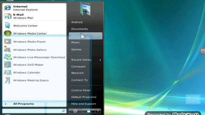Click the Windows Mail envelope icon

tap(7, 16)
